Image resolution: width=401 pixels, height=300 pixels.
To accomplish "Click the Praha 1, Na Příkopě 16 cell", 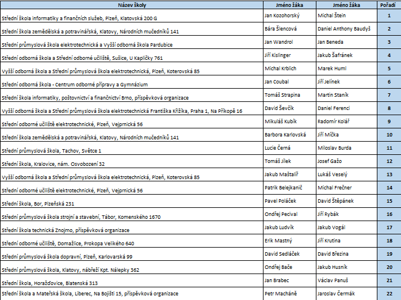I will 132,108.
